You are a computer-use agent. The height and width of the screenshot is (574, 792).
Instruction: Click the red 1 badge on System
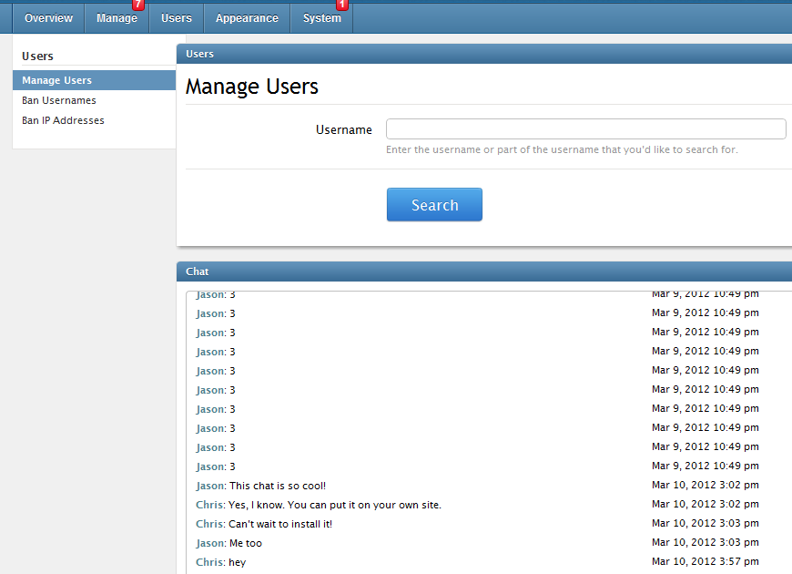coord(342,5)
